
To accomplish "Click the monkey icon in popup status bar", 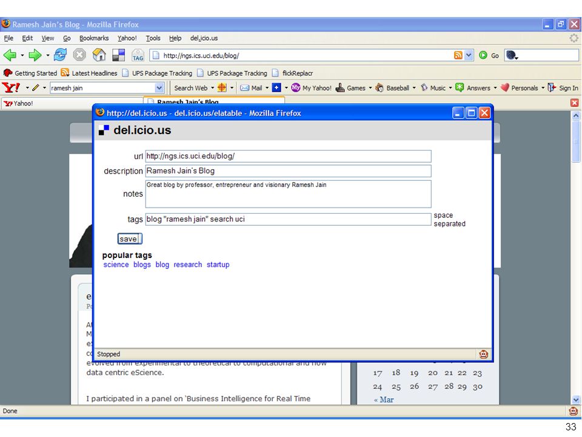I will tap(483, 354).
